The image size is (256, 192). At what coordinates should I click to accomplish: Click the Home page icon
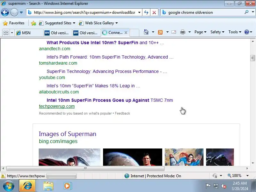coord(146,32)
